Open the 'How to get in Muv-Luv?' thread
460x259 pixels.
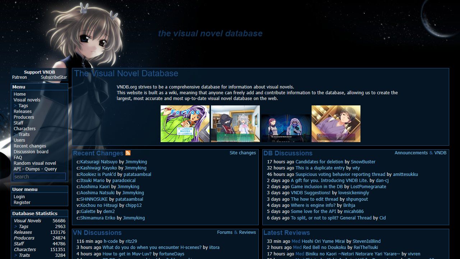coord(127,254)
